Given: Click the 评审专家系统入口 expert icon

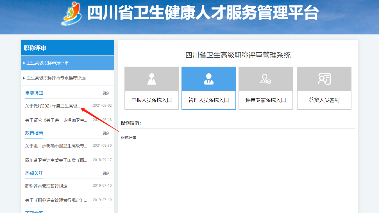Looking at the screenshot, I should 266,79.
